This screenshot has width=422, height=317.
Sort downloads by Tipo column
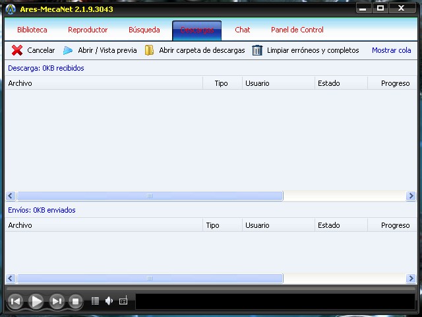[223, 83]
